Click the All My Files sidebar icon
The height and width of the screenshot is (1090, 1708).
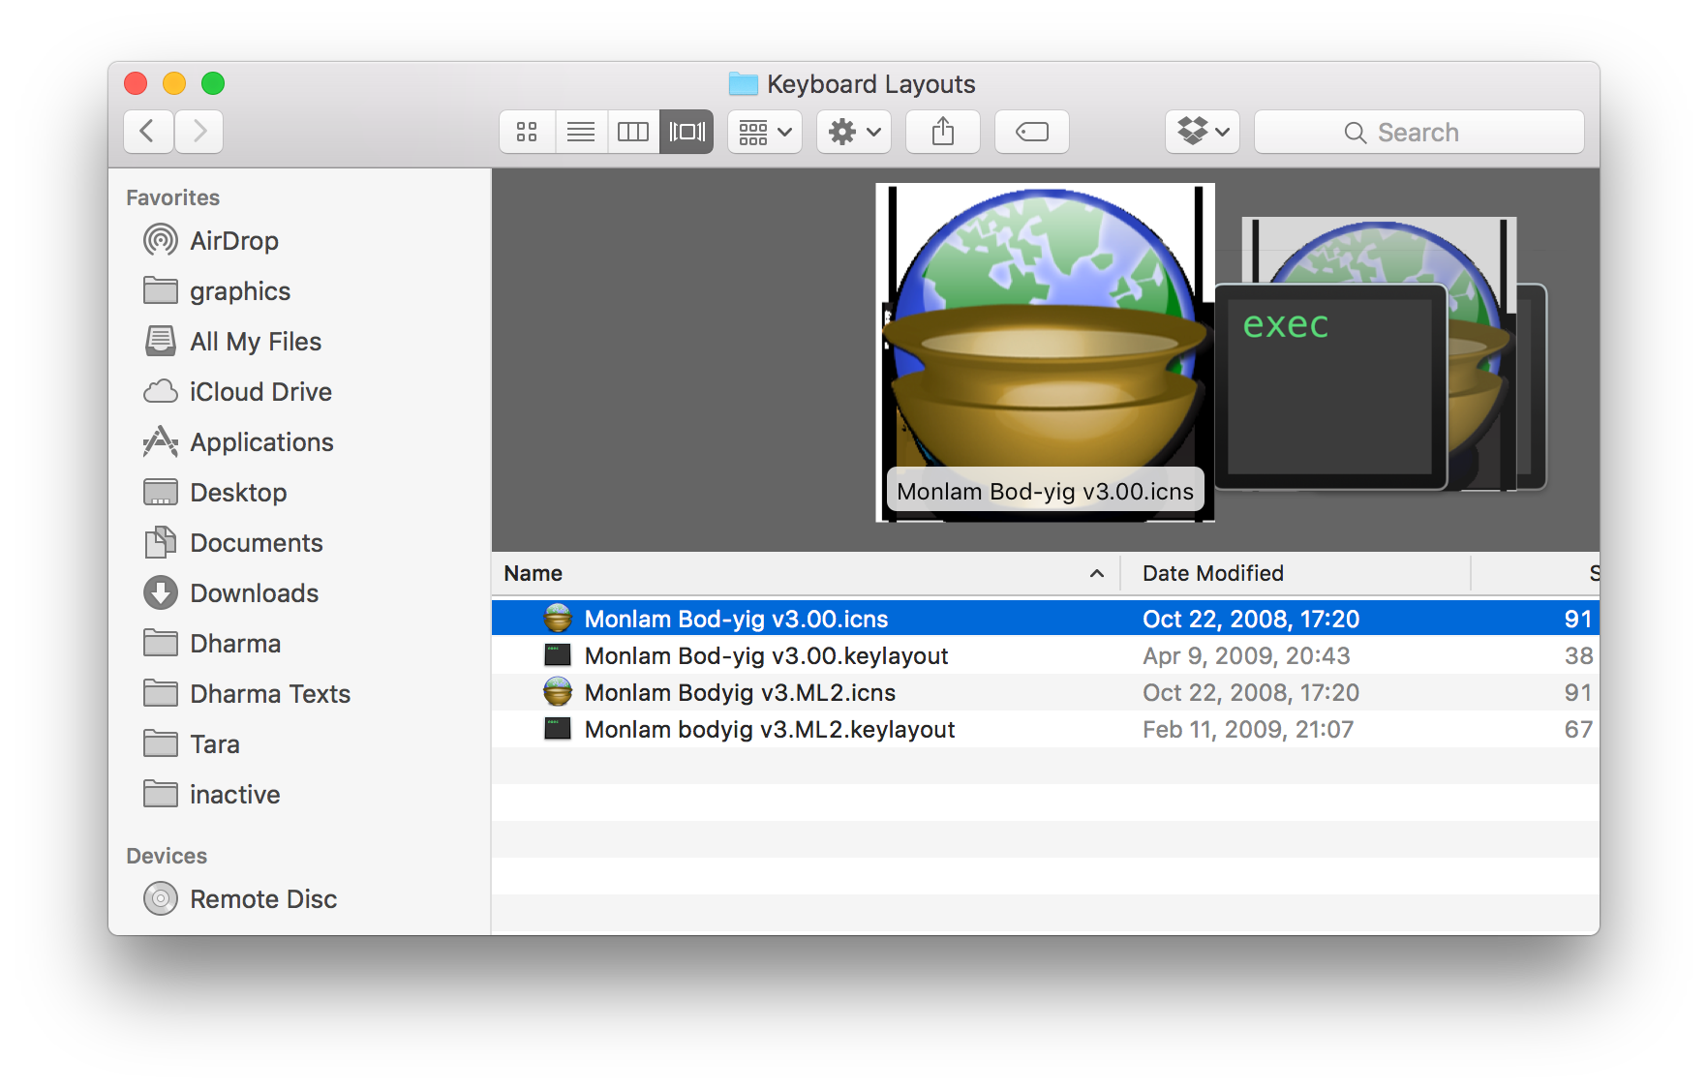click(161, 341)
